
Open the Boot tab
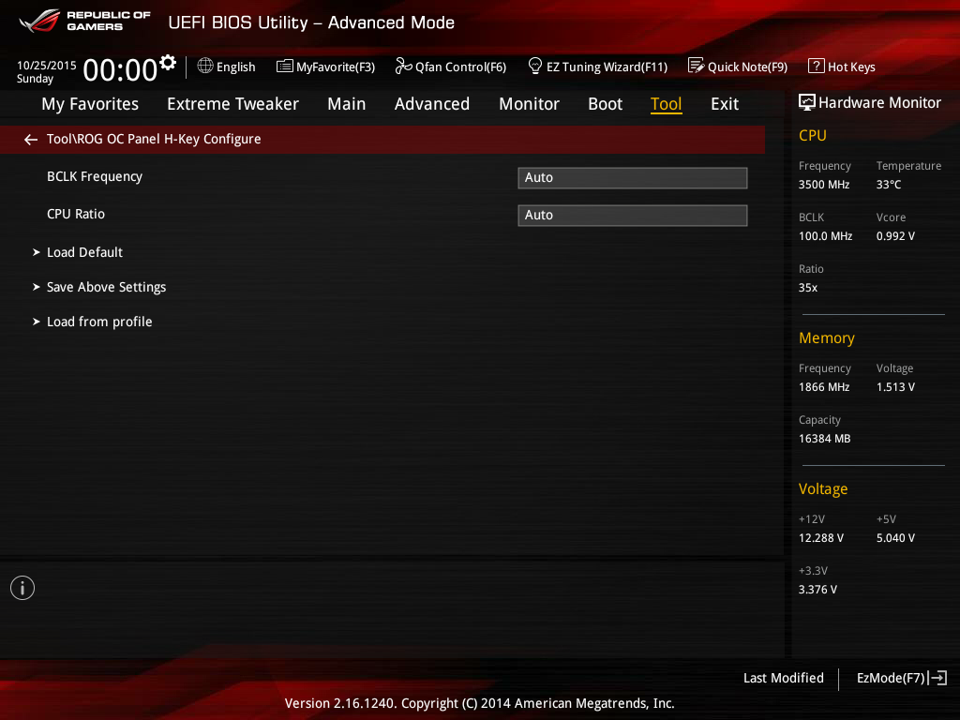[x=605, y=104]
